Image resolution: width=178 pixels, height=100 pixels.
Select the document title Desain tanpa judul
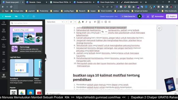[109, 16]
